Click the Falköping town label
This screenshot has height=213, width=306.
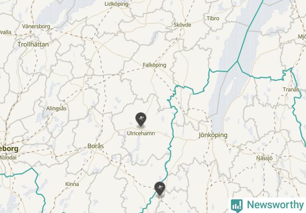pos(154,65)
